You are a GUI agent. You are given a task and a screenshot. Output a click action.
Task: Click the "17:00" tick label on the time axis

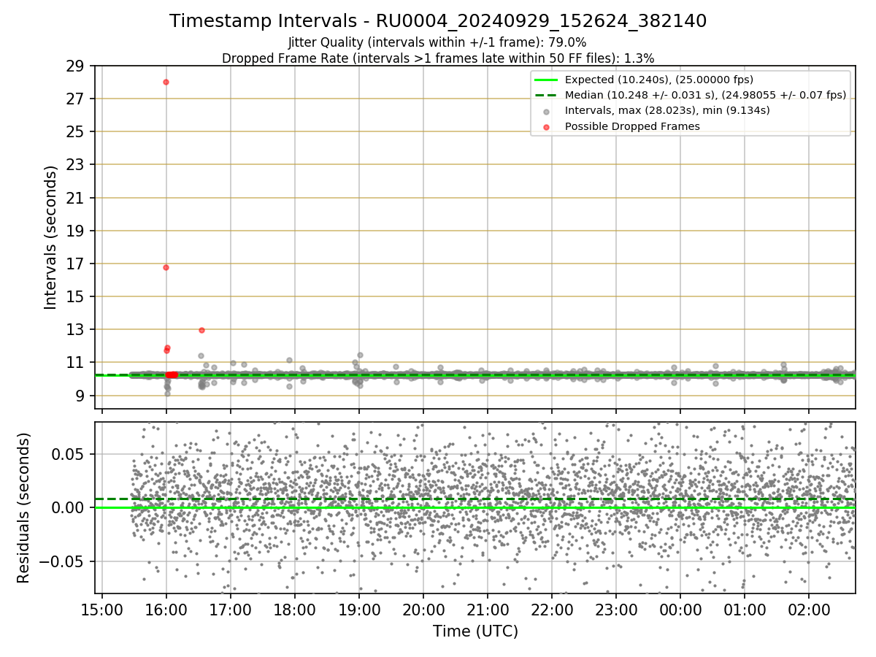click(x=231, y=609)
